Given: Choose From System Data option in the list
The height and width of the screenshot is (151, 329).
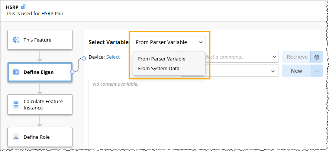Looking at the screenshot, I should coord(158,68).
